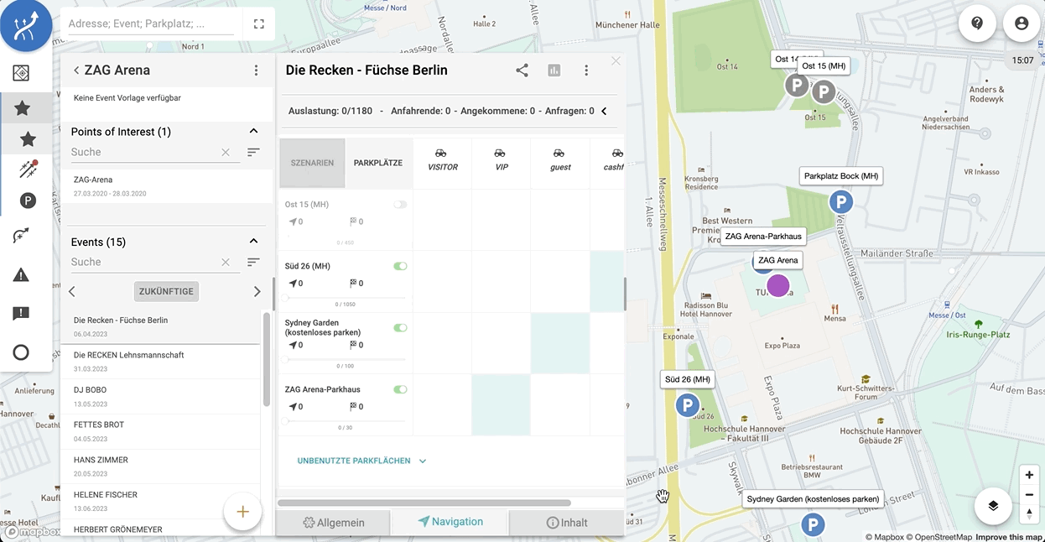Clear the Events search field

pos(226,263)
